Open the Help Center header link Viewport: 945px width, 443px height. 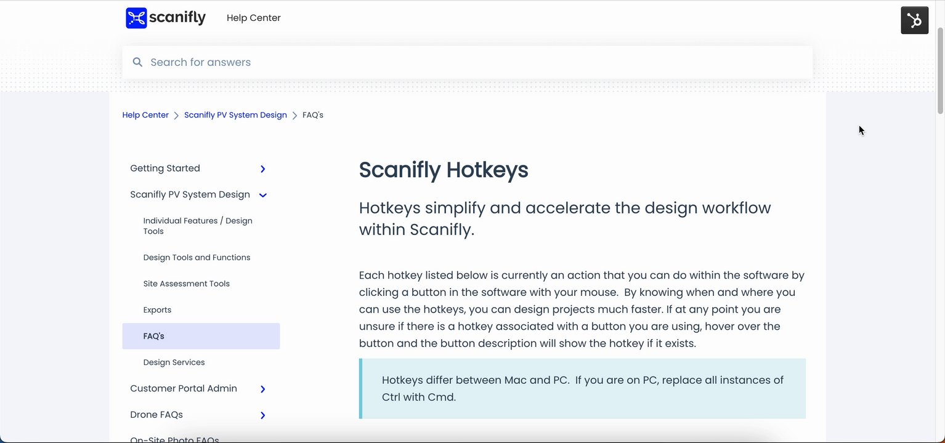(253, 18)
